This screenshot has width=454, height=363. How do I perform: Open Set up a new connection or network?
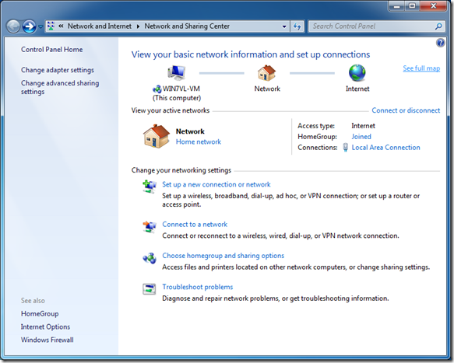point(216,184)
